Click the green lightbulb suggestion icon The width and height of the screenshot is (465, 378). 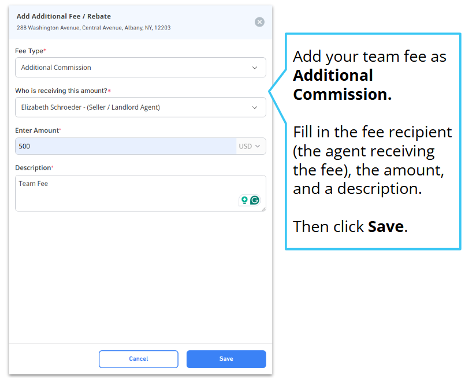(244, 200)
